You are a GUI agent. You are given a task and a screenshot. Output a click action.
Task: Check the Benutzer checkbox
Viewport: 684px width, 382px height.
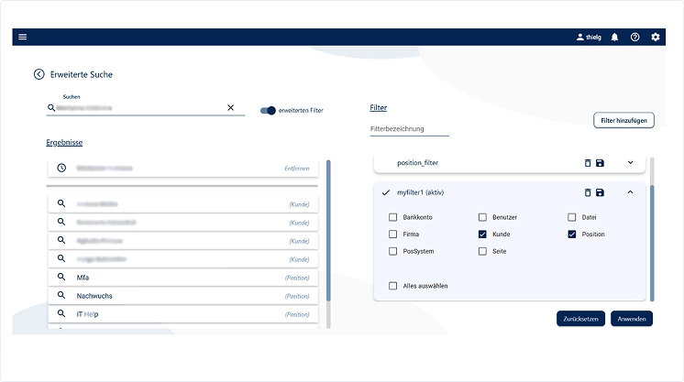coord(482,217)
